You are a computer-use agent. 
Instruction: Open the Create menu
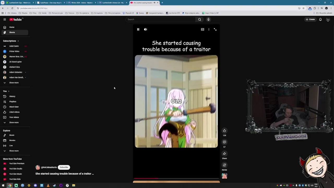311,19
